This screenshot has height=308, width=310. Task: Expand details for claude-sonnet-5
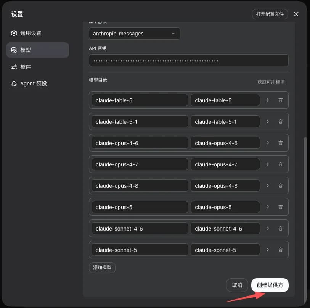pos(268,250)
